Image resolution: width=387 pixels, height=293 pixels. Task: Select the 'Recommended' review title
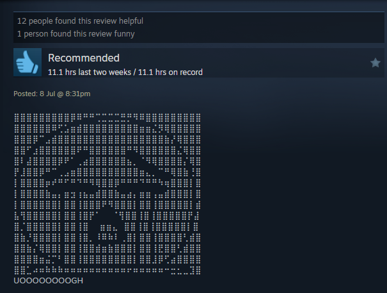[x=84, y=58]
